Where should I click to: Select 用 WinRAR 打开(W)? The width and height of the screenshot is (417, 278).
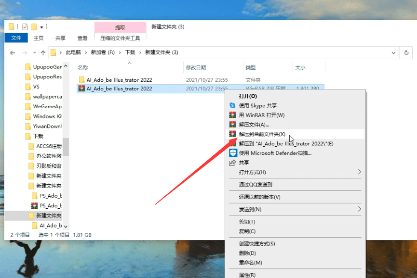[x=295, y=115]
